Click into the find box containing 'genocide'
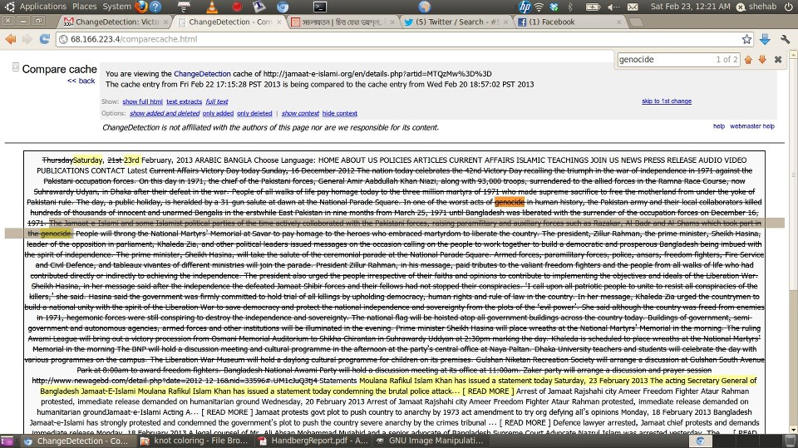The width and height of the screenshot is (798, 448). (x=665, y=60)
